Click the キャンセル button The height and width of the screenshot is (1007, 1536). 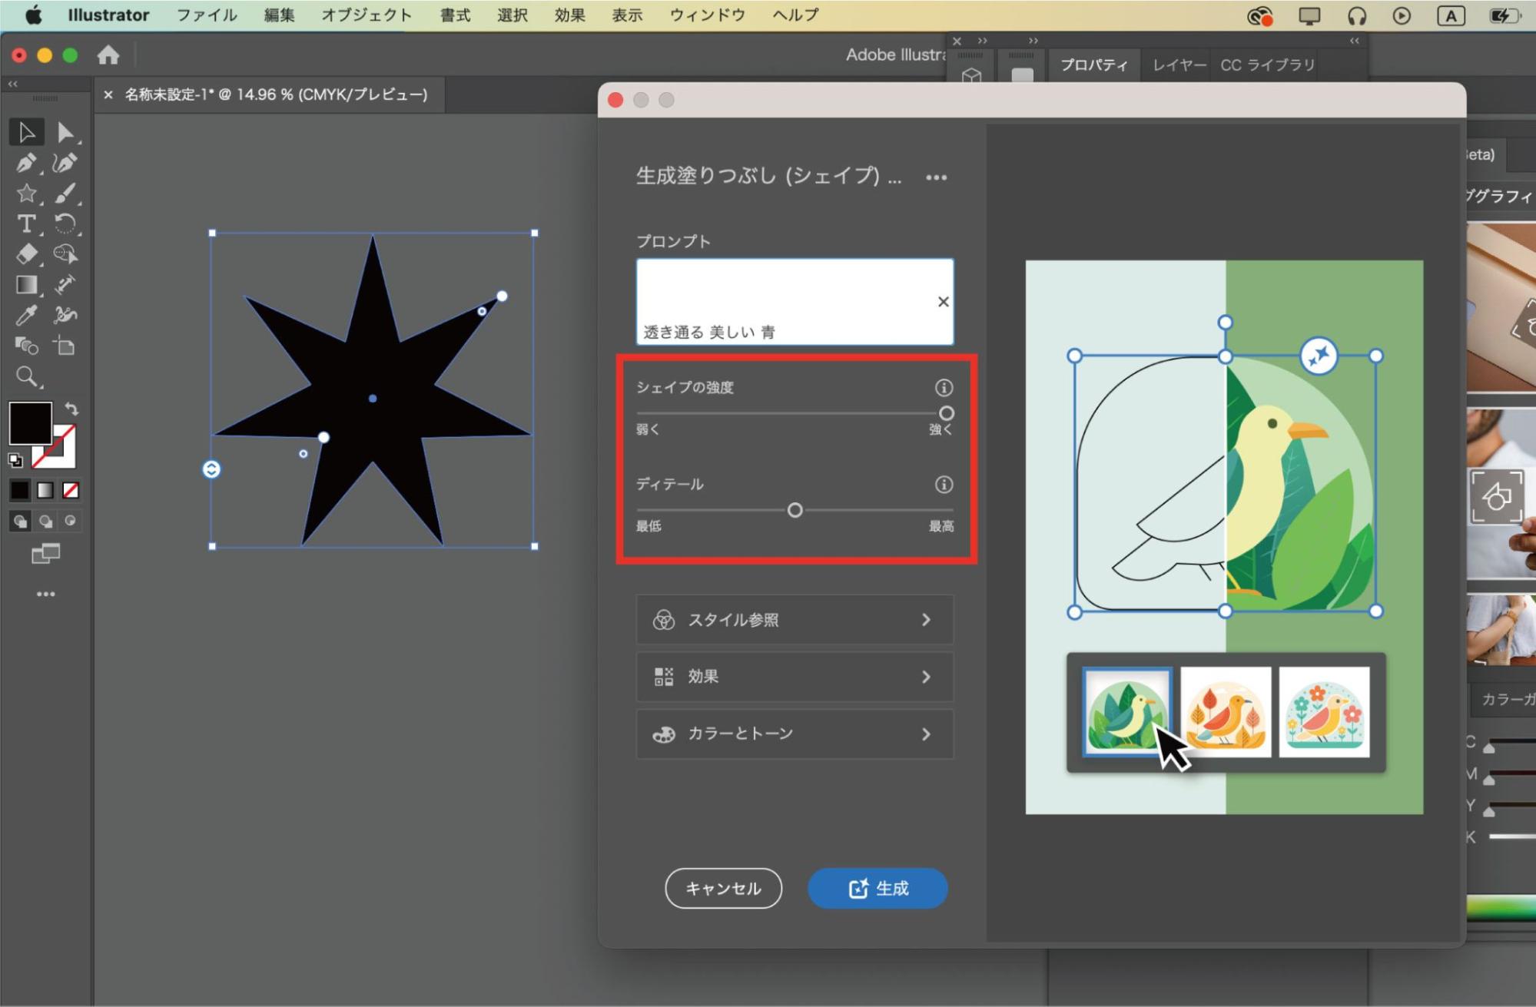(x=723, y=889)
